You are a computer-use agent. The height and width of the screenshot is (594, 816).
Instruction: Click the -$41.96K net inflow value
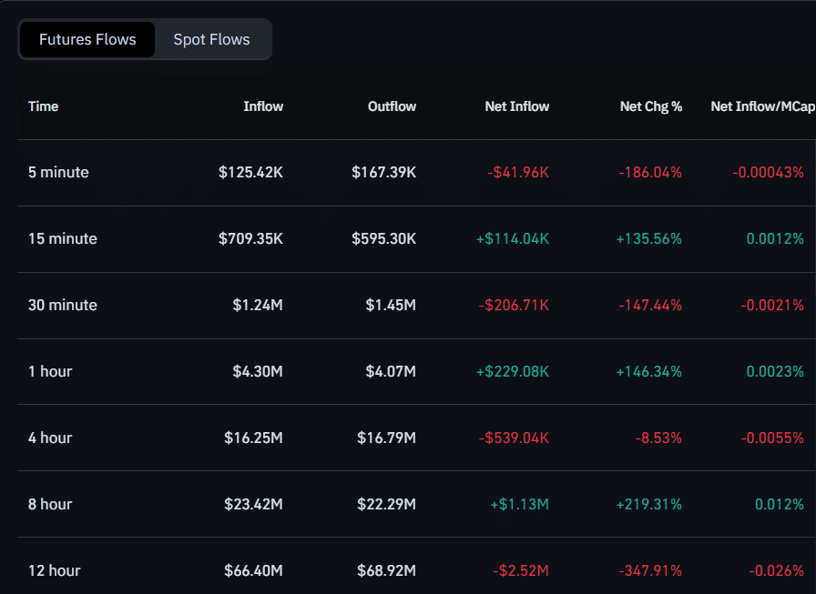coord(516,172)
